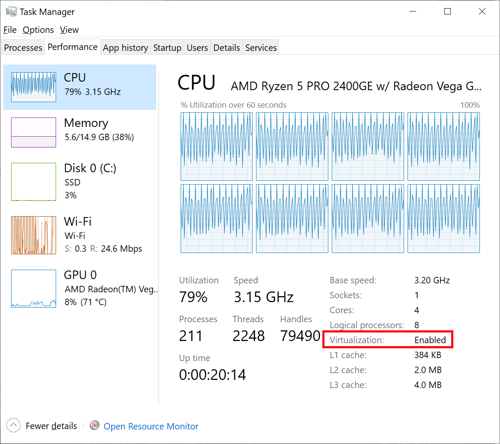Maximize the Task Manager window
Screen dimensions: 500x444
tap(447, 12)
